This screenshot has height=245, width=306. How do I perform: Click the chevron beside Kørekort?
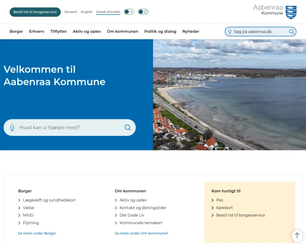point(213,208)
